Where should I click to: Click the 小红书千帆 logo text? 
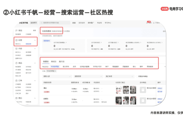pos(23,23)
